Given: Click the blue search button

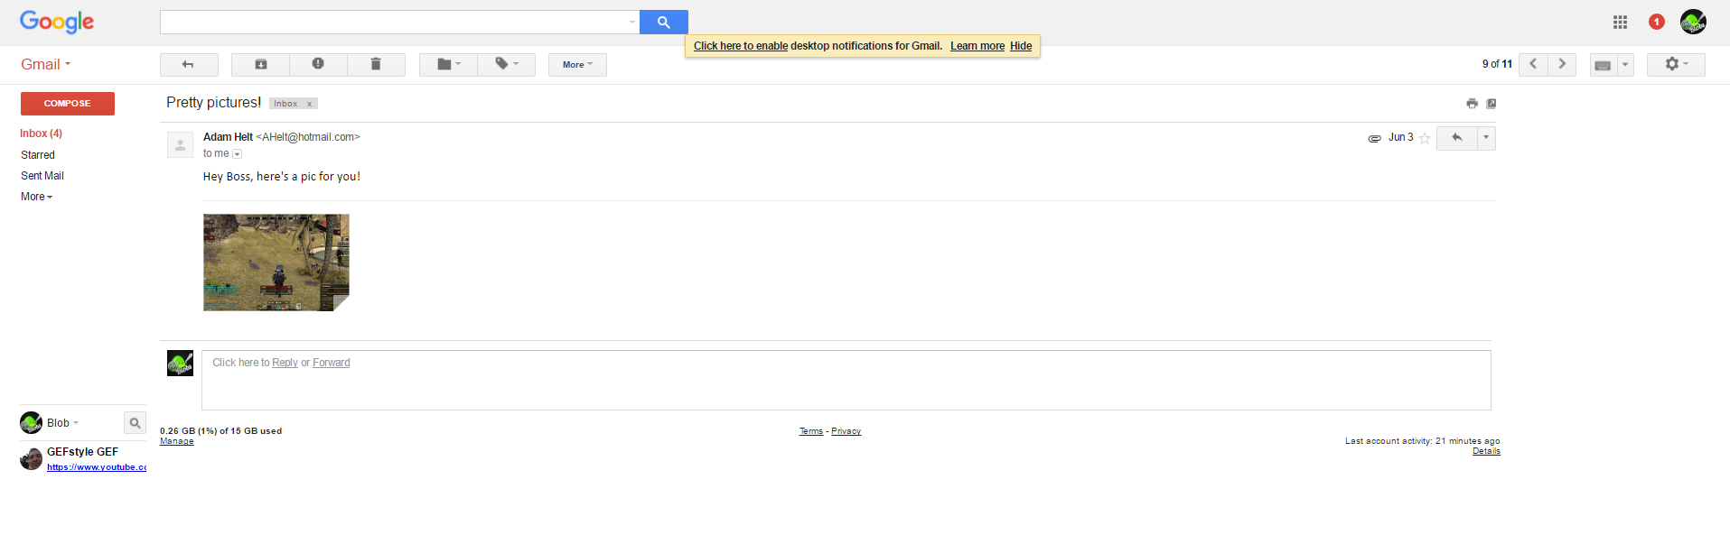Looking at the screenshot, I should pos(663,22).
